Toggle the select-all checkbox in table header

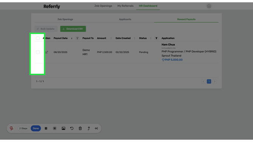coord(38,38)
